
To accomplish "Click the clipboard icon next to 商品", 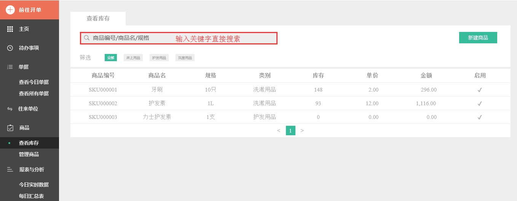I will [10, 128].
